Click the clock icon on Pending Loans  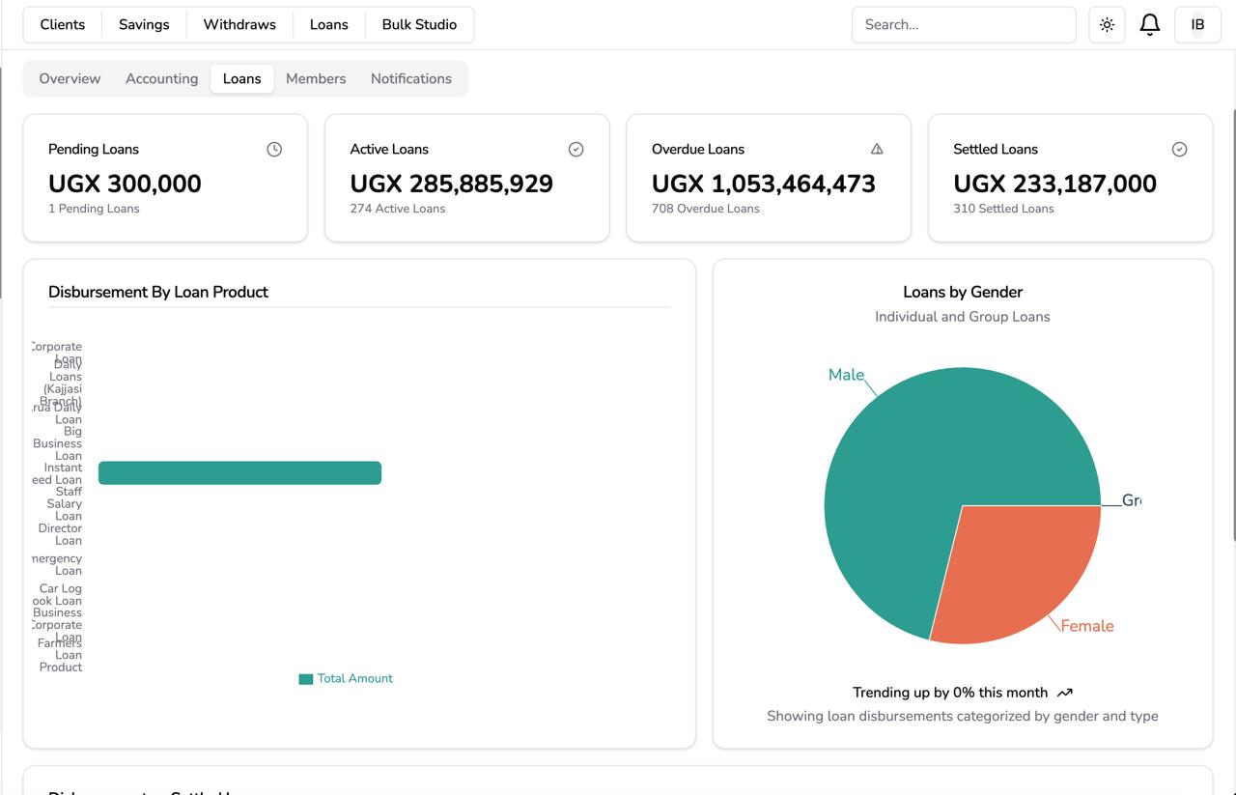(x=274, y=149)
